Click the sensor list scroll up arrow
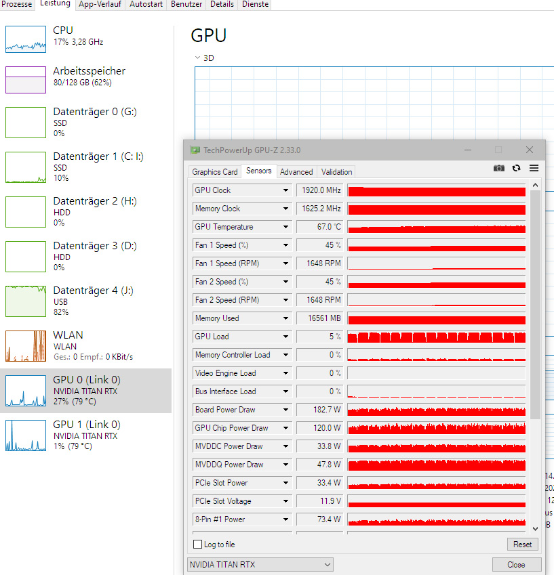Screen dimensions: 554x575 click(x=535, y=185)
